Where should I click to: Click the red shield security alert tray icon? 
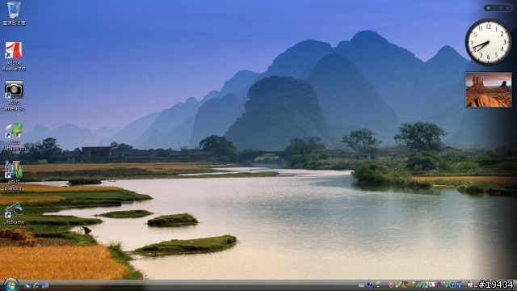click(x=391, y=285)
